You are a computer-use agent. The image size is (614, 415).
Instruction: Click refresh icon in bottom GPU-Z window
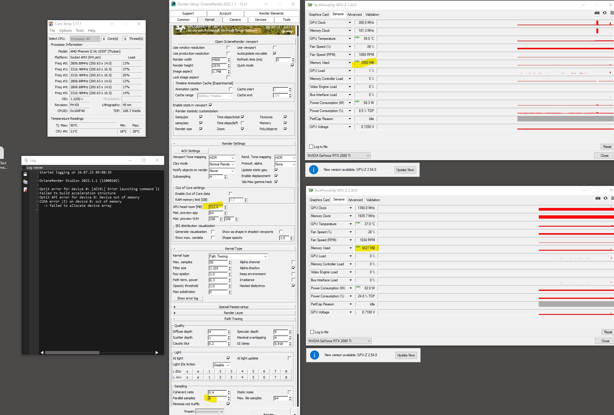pyautogui.click(x=605, y=198)
